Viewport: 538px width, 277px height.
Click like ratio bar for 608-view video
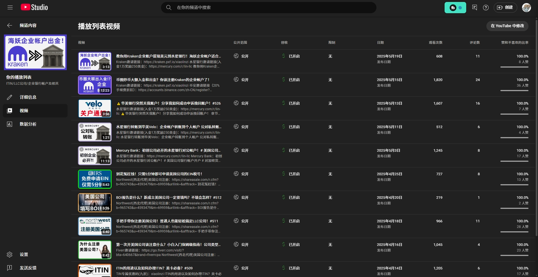coord(514,67)
